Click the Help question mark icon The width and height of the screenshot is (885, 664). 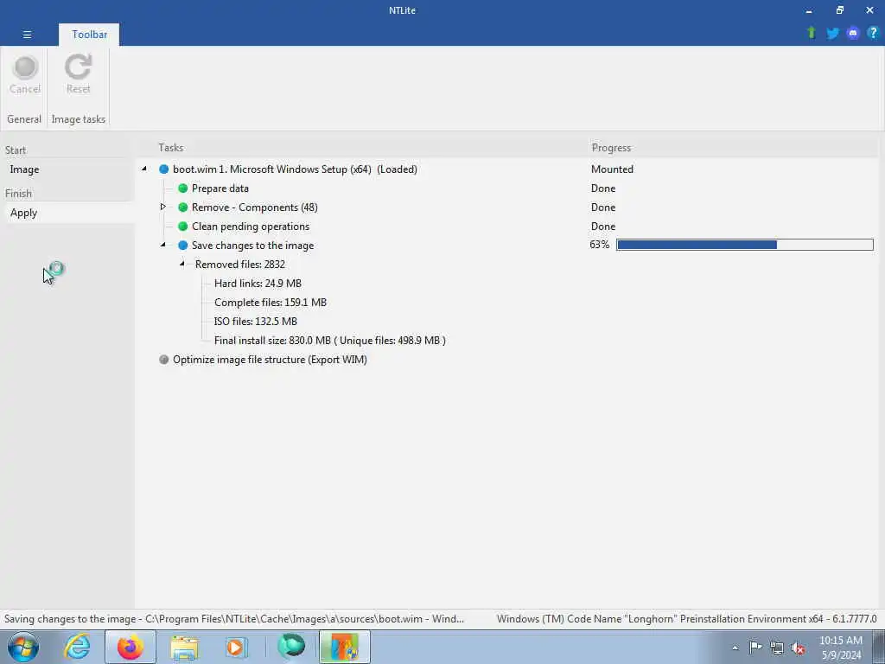873,34
